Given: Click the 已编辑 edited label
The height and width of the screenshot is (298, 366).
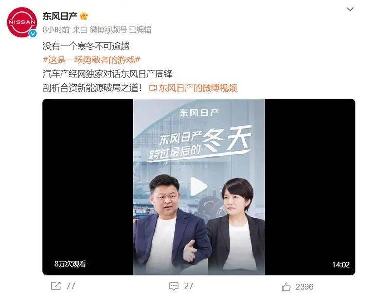Looking at the screenshot, I should 140,30.
